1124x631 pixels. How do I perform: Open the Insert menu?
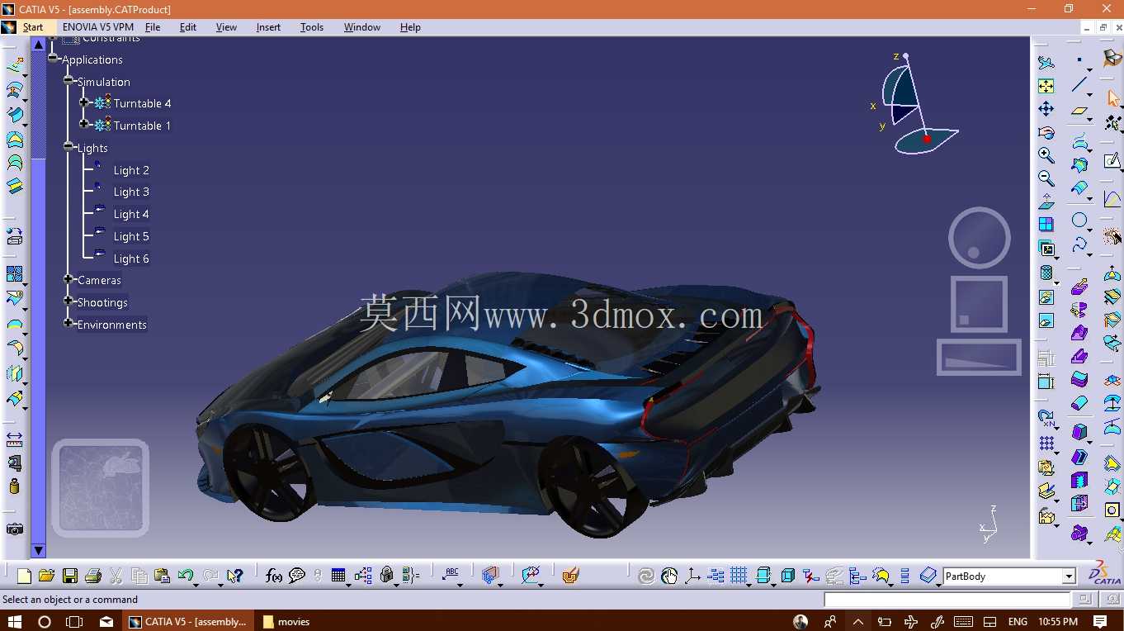click(268, 27)
